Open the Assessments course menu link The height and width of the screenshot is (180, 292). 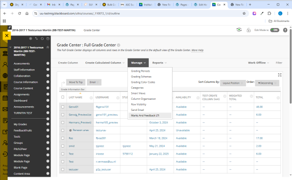22,63
